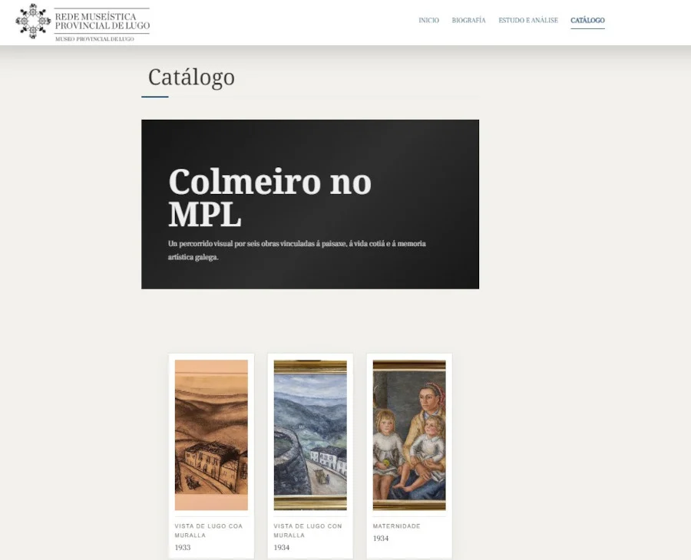691x560 pixels.
Task: Click the 'Colmeiro no MPL' banner title
Action: click(269, 198)
